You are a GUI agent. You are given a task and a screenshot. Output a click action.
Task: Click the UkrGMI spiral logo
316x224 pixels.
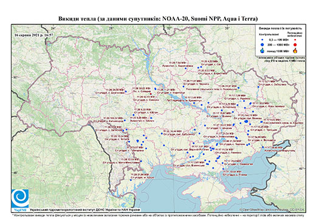pyautogui.click(x=20, y=198)
